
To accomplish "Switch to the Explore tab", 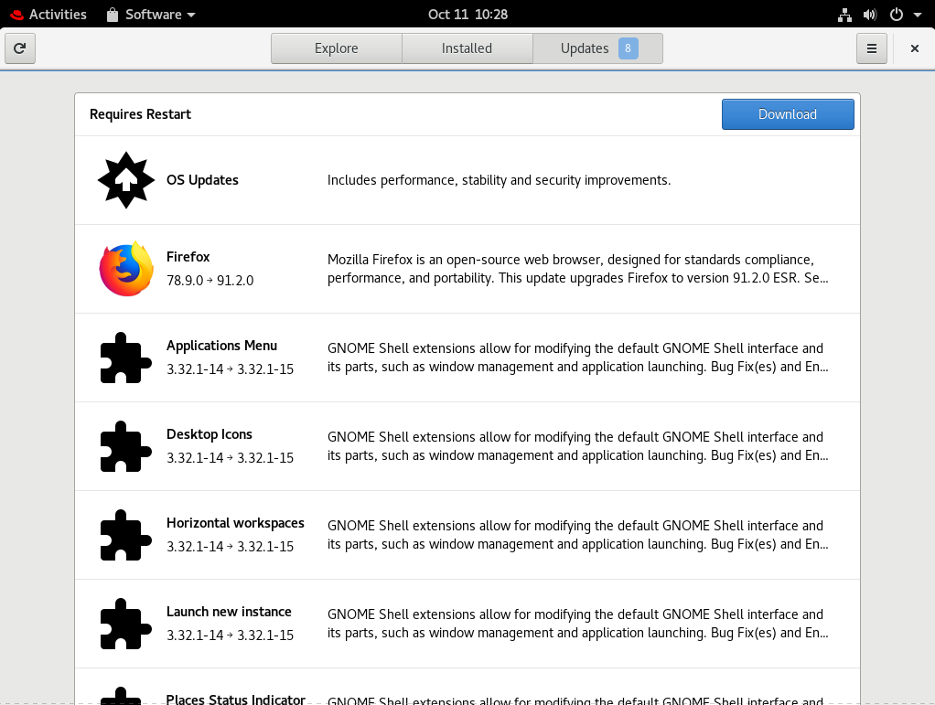I will 336,48.
